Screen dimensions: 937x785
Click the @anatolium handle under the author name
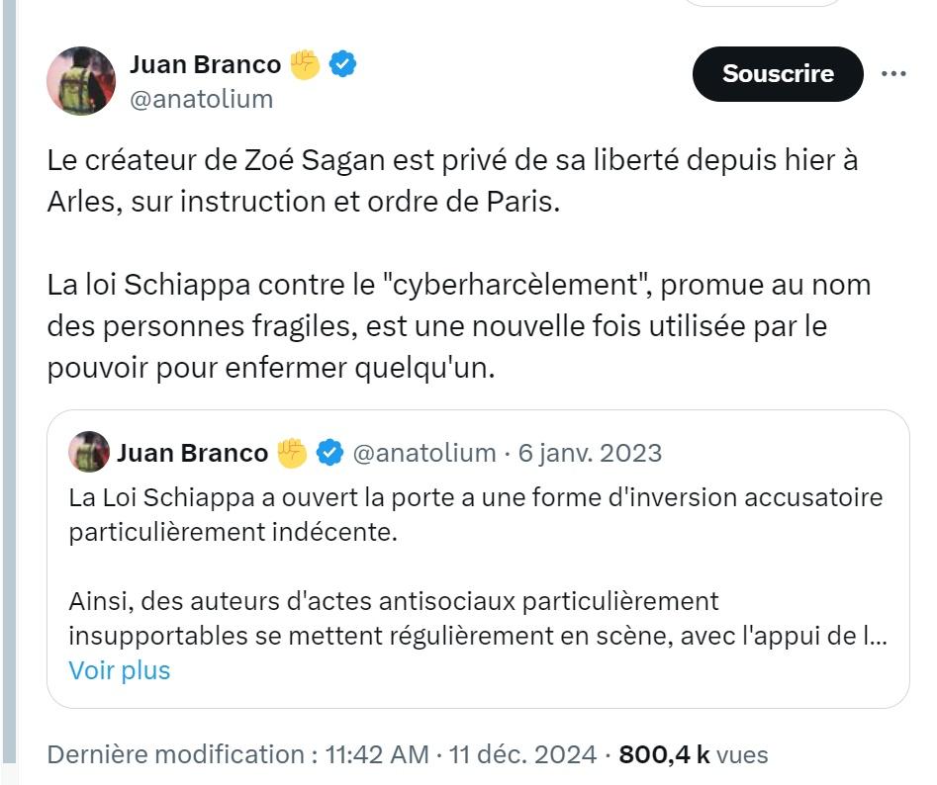pos(201,100)
